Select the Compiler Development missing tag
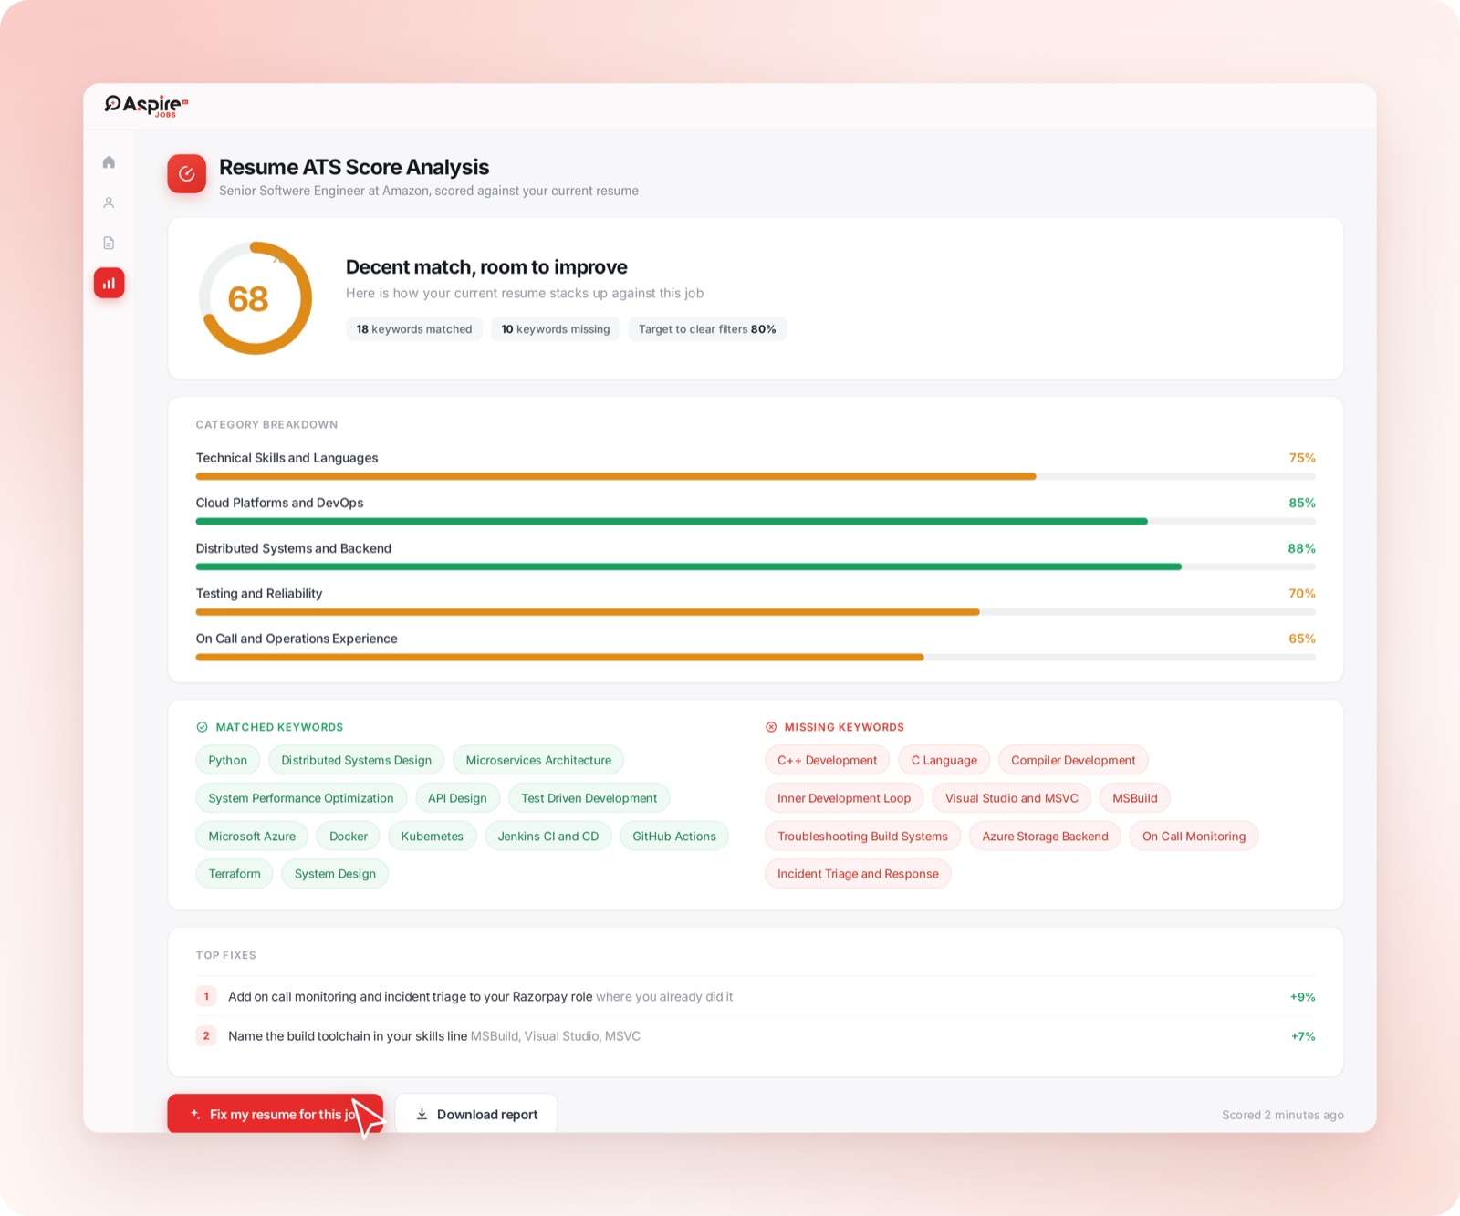The height and width of the screenshot is (1216, 1460). 1073,760
